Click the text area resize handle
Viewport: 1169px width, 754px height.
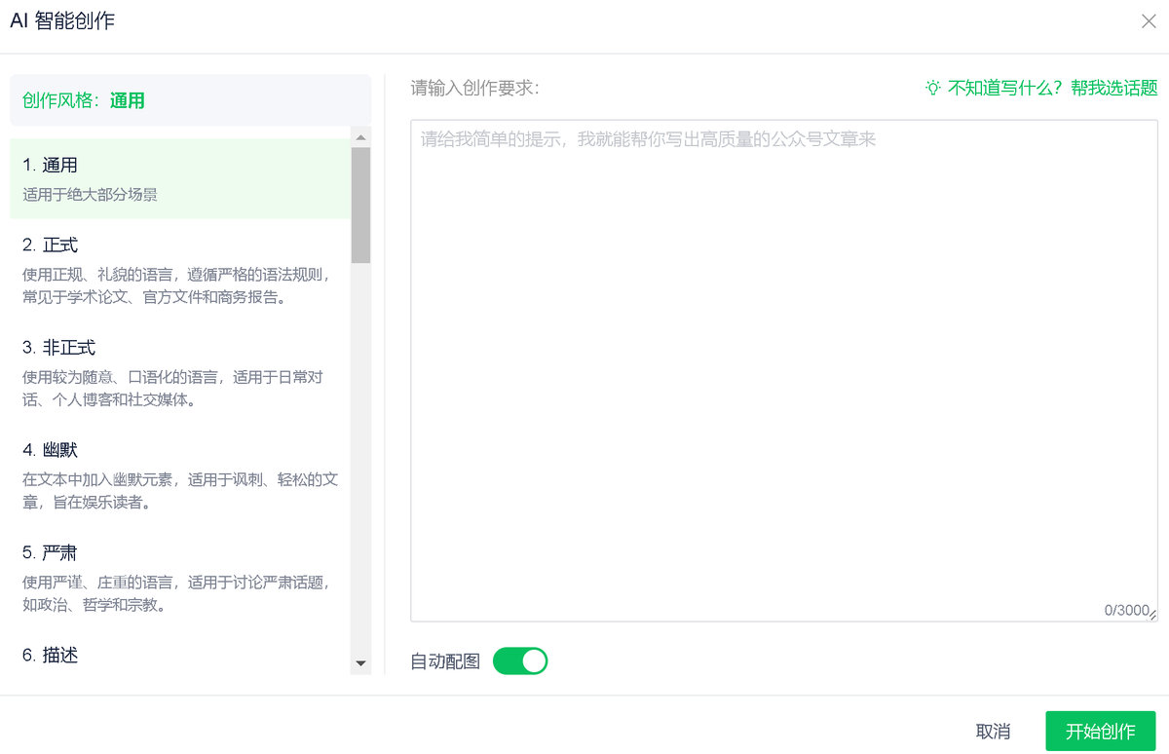(1152, 615)
